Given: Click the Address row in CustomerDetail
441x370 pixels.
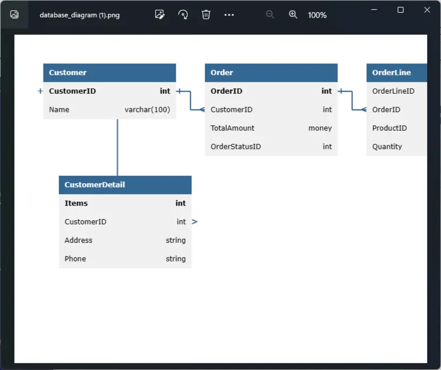Looking at the screenshot, I should 125,241.
